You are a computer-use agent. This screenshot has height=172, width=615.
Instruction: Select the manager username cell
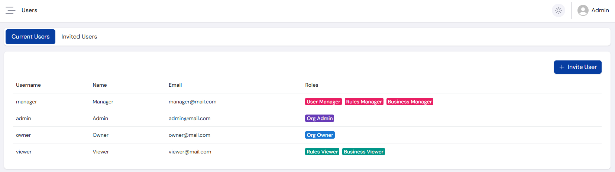pos(26,102)
